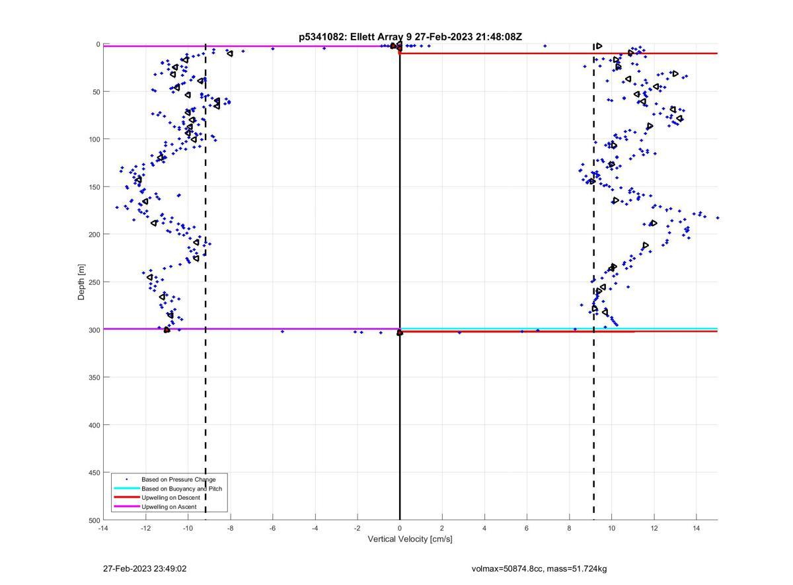Click the timestamp "27-Feb-2023 23:49:02" footer text
This screenshot has height=585, width=793.
[x=145, y=568]
